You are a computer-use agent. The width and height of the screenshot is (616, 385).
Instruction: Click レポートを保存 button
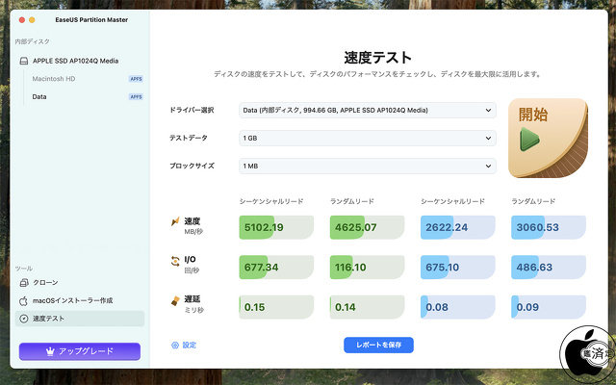coord(378,345)
